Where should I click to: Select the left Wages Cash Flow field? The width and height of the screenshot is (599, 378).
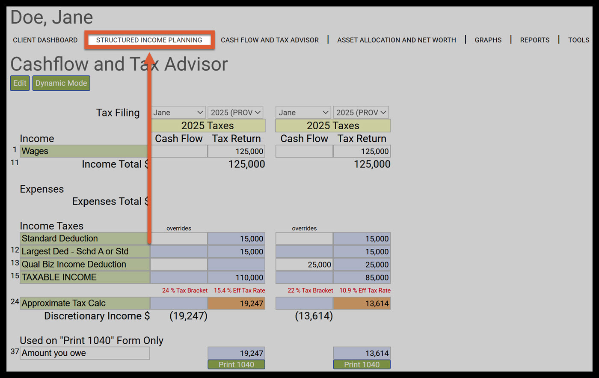point(179,151)
